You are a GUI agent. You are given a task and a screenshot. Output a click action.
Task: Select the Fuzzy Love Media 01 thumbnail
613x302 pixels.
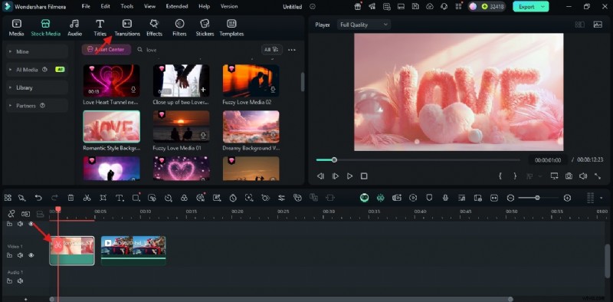[x=181, y=126]
